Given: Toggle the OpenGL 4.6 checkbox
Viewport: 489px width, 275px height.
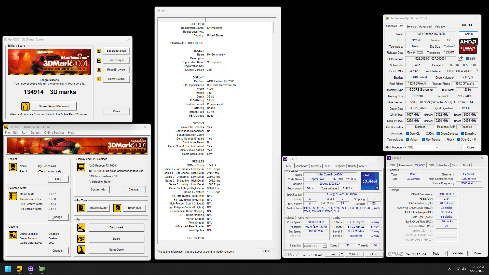Looking at the screenshot, I should pyautogui.click(x=458, y=140).
